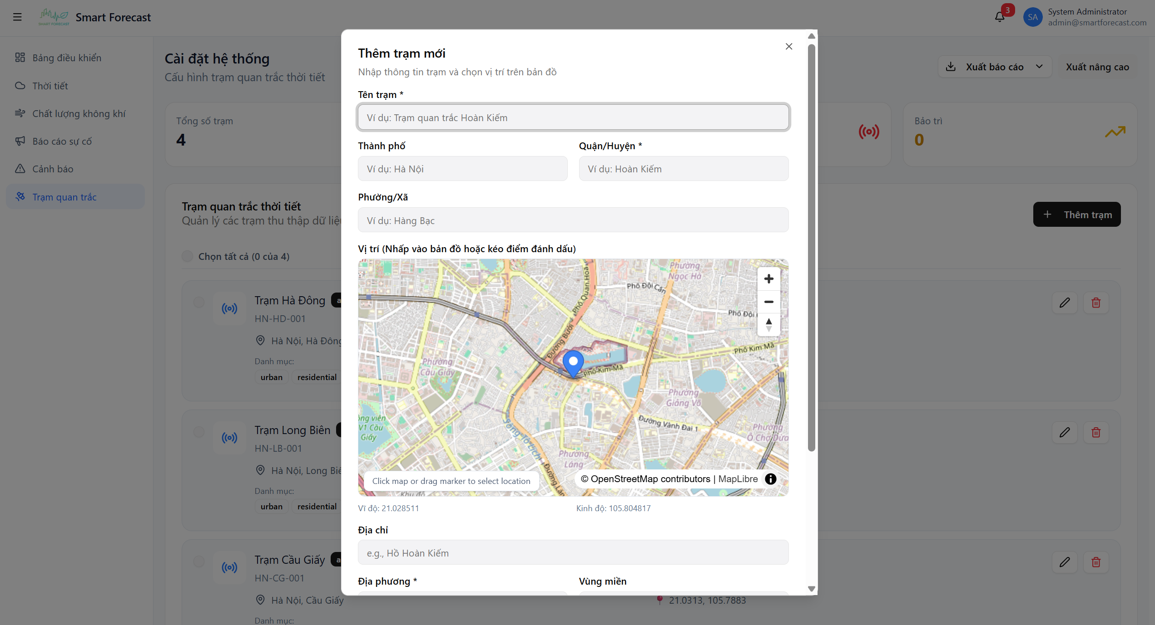Screen dimensions: 1155x625
Task: Go to 'Chất lượng không khí' menu
Action: click(x=79, y=113)
